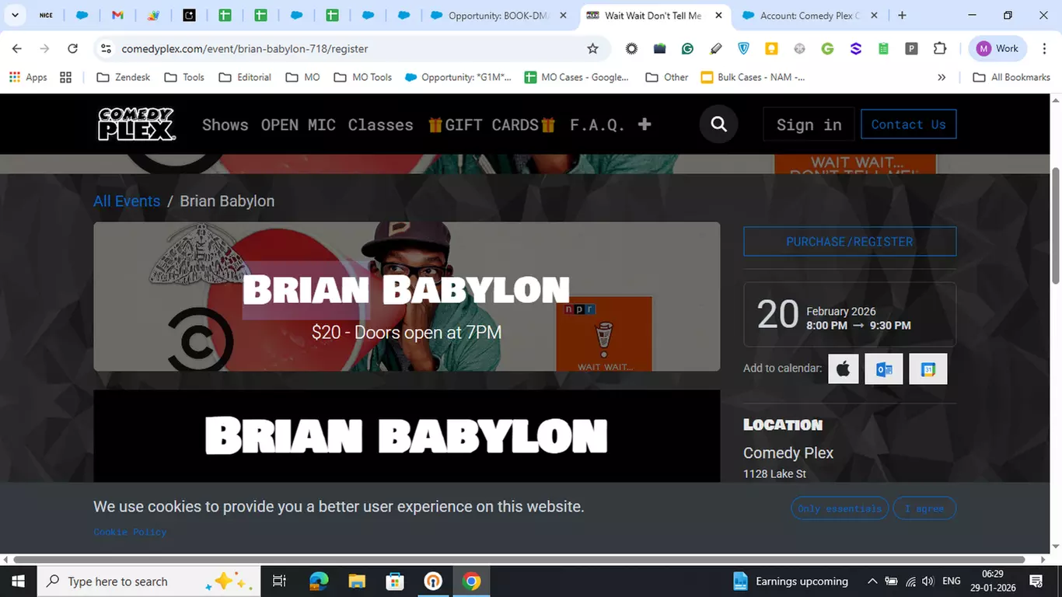Open the Zenmate VPN extension
Viewport: 1062px width, 597px height.
click(x=743, y=48)
